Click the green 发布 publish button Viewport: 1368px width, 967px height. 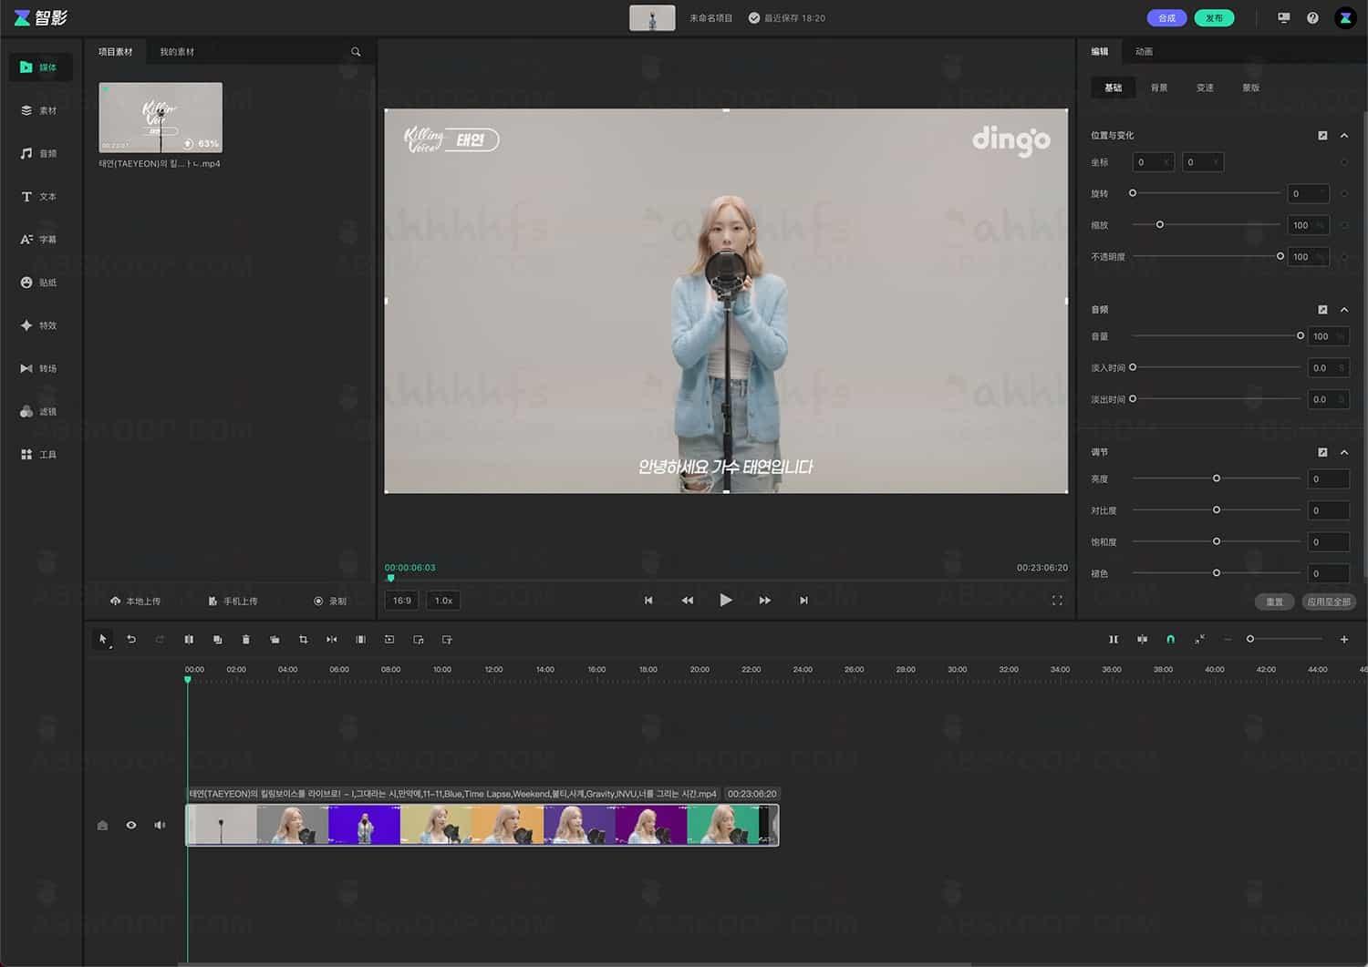point(1214,18)
